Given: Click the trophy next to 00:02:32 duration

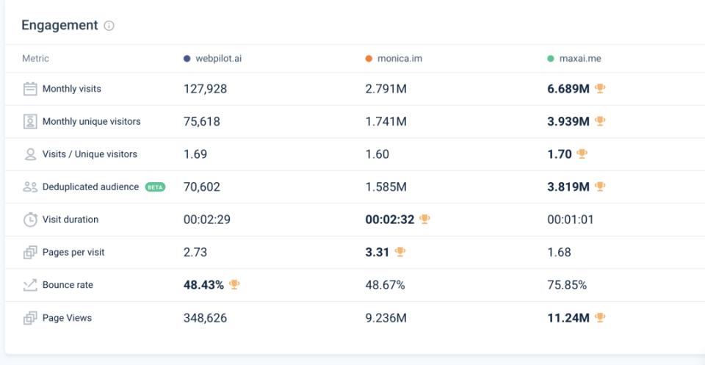Looking at the screenshot, I should pyautogui.click(x=424, y=220).
